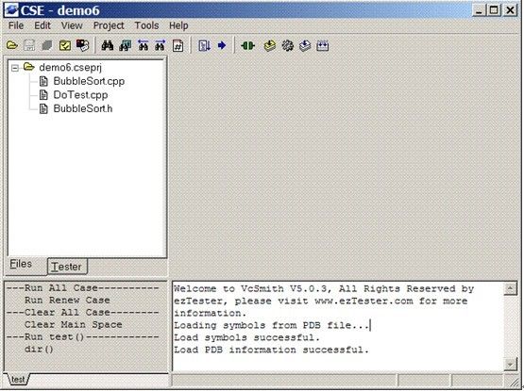The image size is (524, 391).
Task: Click the yellow stack with down arrow icon
Action: pyautogui.click(x=270, y=45)
